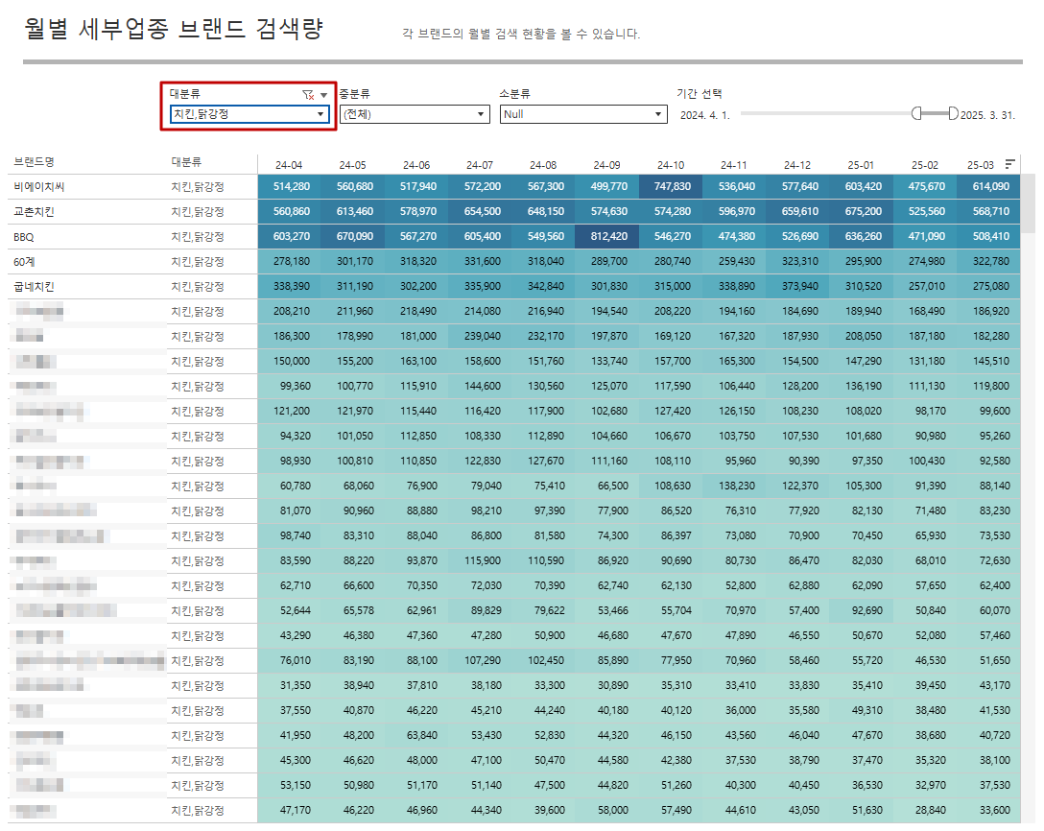
Task: Click the 514,280 cell in 24-04 column
Action: (x=289, y=186)
